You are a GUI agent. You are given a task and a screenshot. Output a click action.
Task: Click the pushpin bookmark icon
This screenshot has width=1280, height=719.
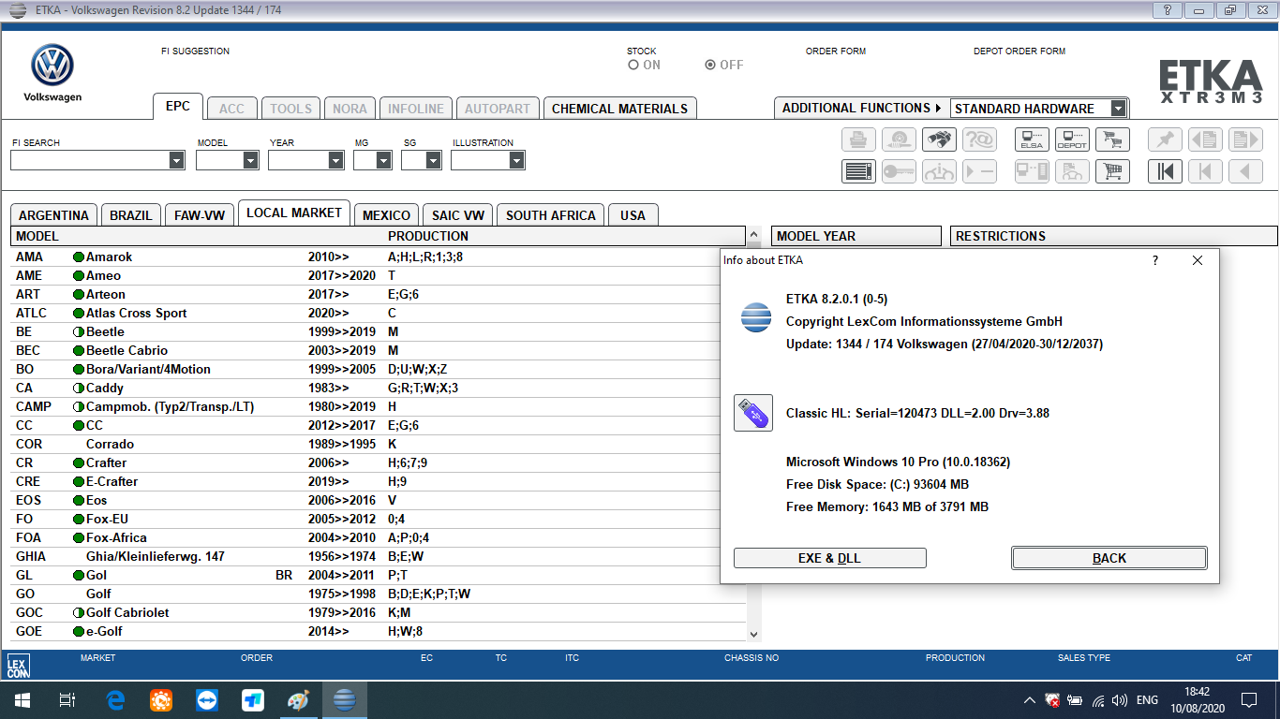1165,140
